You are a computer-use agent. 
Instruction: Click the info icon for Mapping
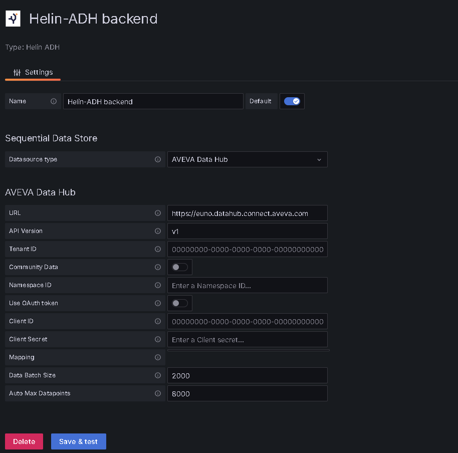(158, 357)
